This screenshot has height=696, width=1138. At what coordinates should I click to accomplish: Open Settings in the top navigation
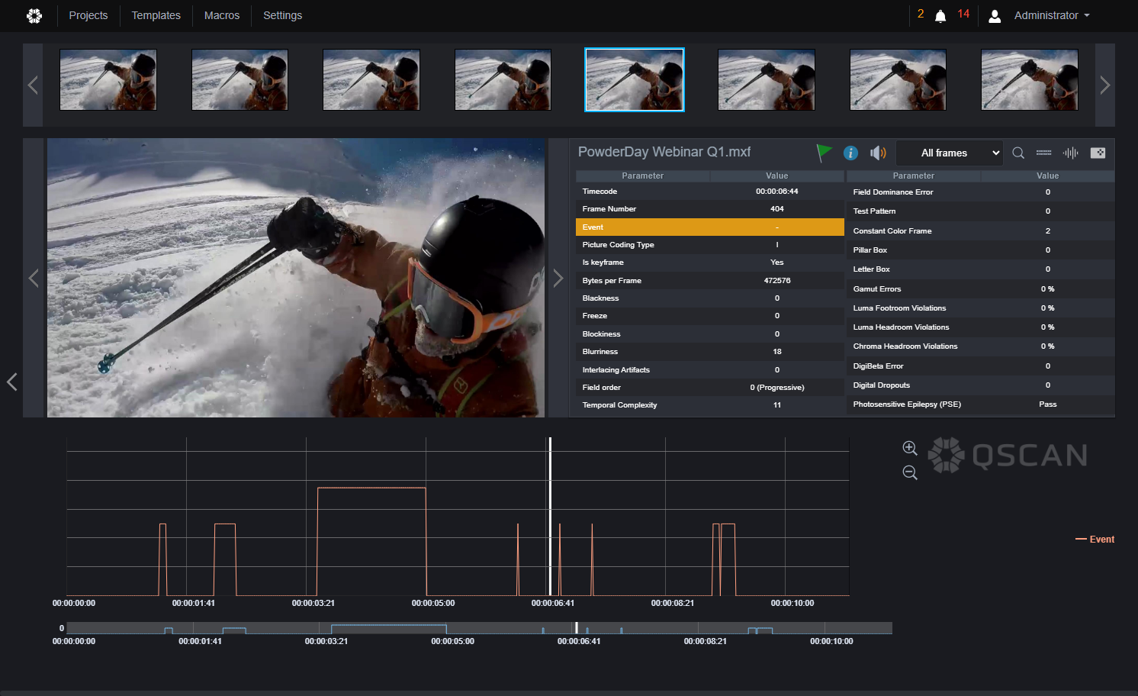pos(283,15)
